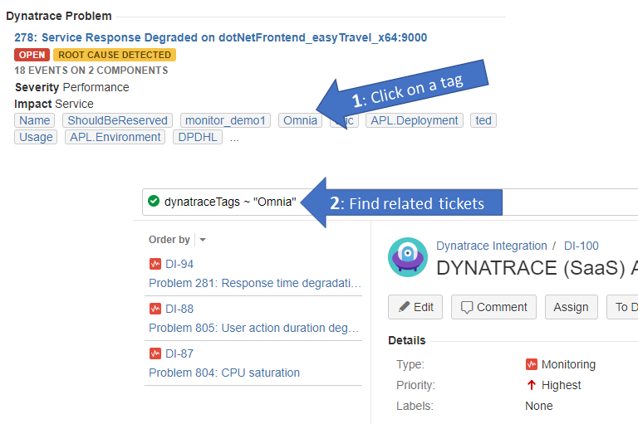Click the Omnia tag
This screenshot has height=424, width=638.
coord(300,120)
